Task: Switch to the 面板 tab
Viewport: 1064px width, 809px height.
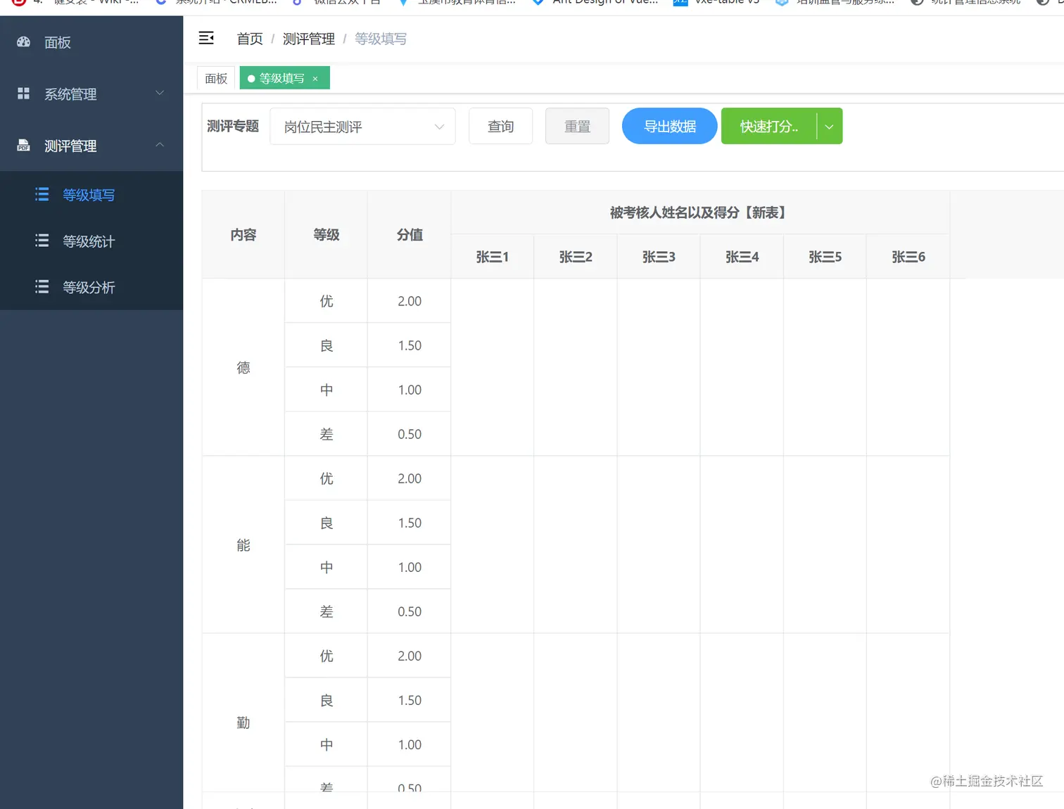Action: click(215, 78)
